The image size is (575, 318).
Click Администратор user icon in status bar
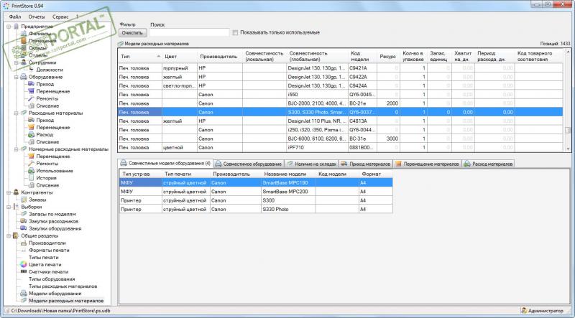[524, 311]
